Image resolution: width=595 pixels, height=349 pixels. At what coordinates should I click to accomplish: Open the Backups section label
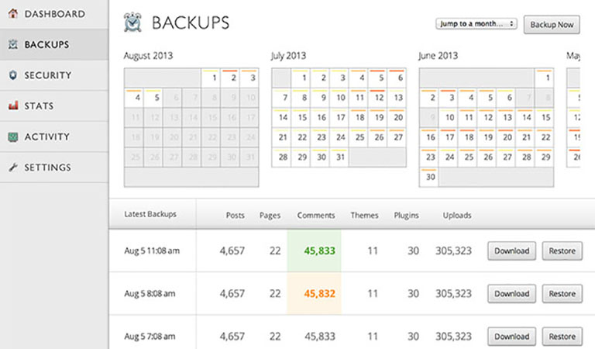(x=46, y=44)
